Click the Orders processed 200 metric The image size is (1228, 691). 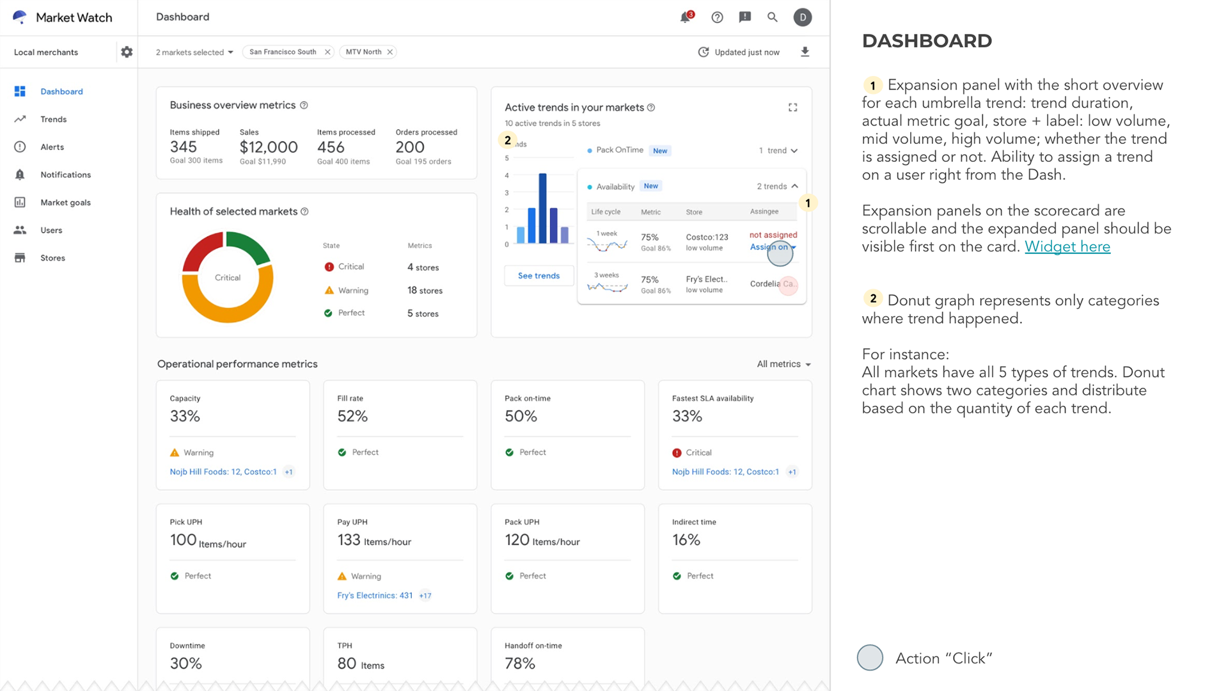tap(426, 147)
